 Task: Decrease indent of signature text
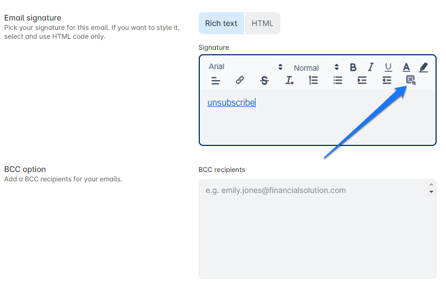point(386,81)
